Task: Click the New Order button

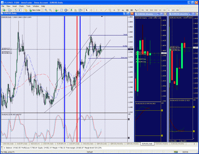Action: [35, 10]
